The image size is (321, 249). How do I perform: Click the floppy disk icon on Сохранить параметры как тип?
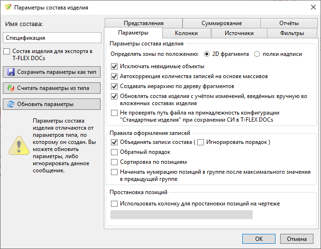[11, 72]
